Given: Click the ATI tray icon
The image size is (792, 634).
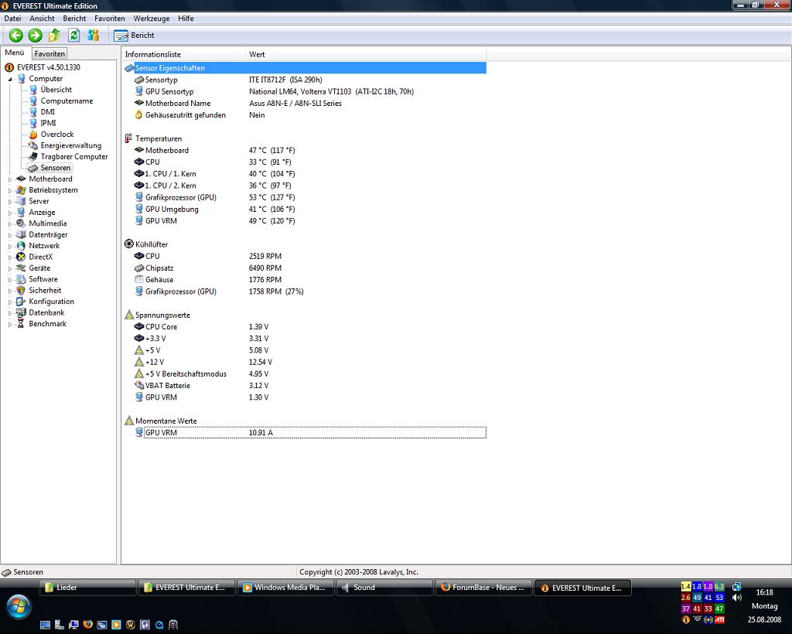Looking at the screenshot, I should click(720, 620).
